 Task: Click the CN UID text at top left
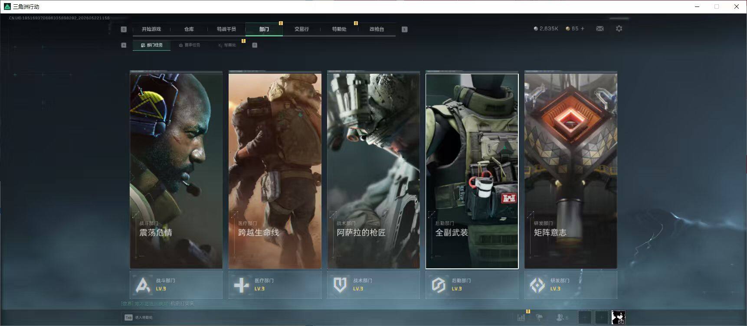point(59,18)
